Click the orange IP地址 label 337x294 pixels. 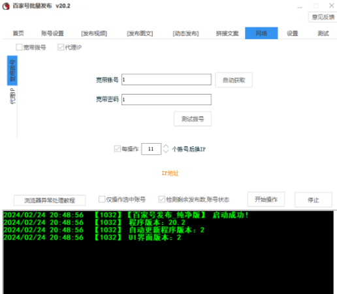pos(170,173)
